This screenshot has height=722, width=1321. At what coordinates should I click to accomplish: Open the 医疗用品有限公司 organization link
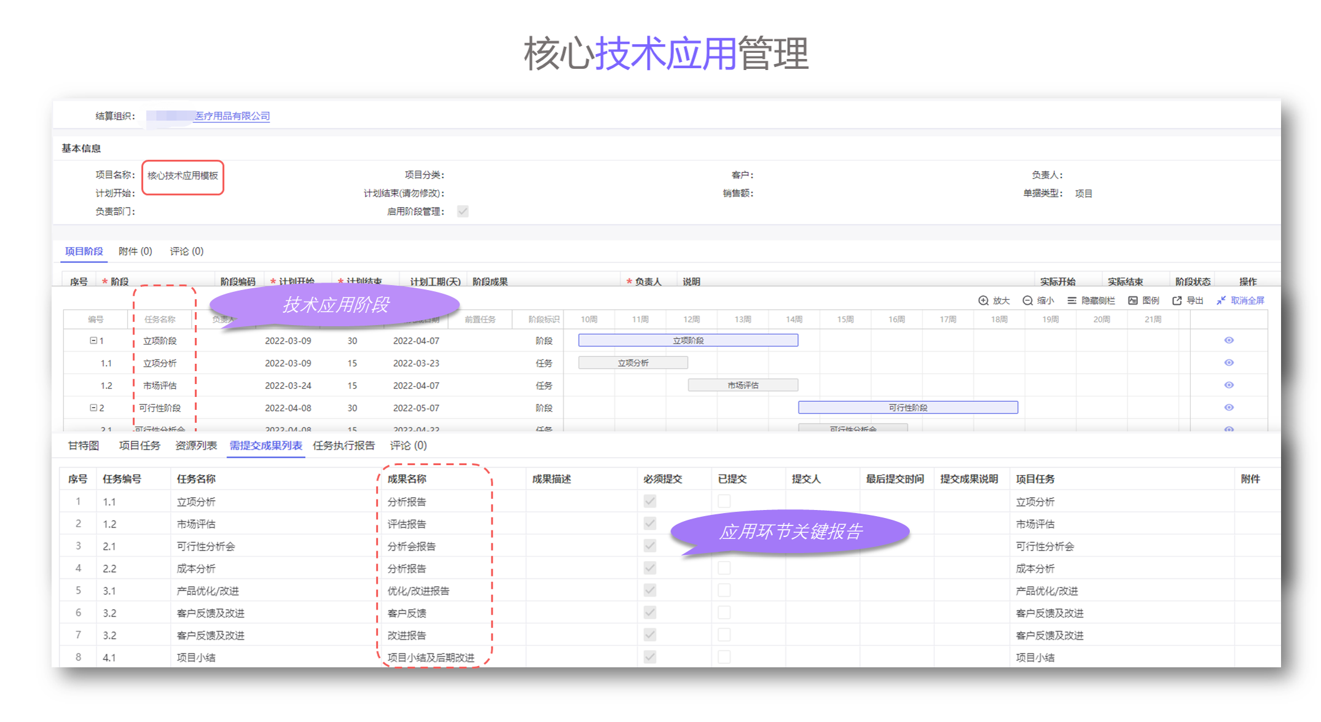pyautogui.click(x=232, y=116)
